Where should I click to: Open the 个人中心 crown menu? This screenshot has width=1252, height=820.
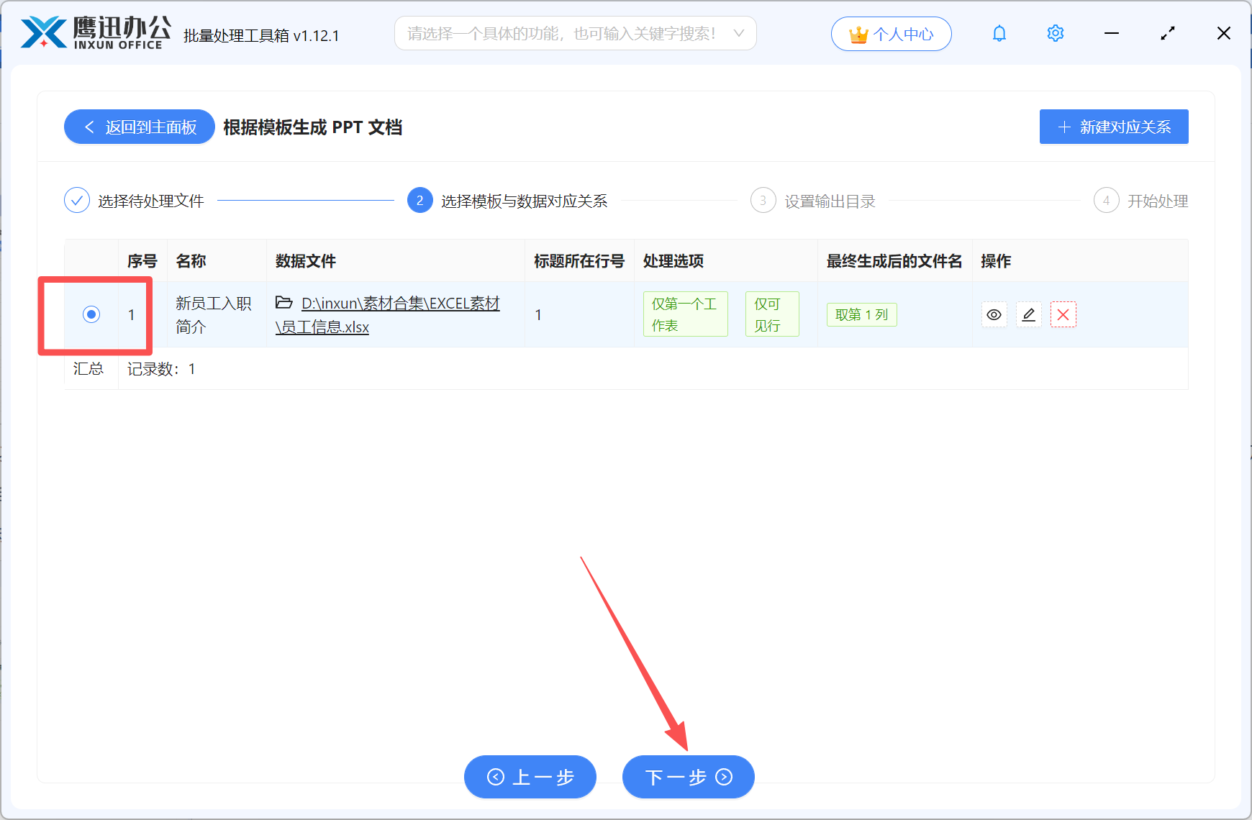pos(891,33)
